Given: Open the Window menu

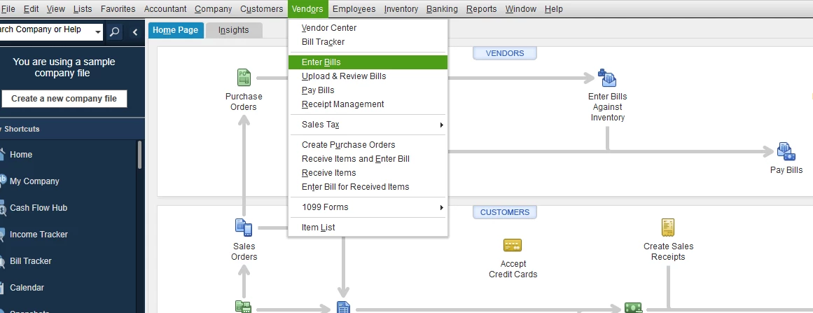Looking at the screenshot, I should [521, 9].
